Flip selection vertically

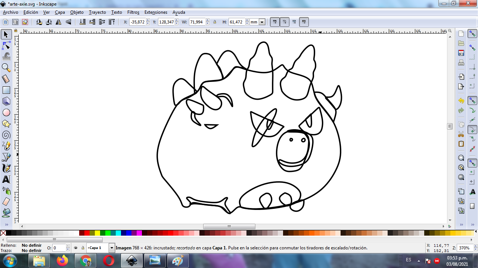(x=68, y=22)
